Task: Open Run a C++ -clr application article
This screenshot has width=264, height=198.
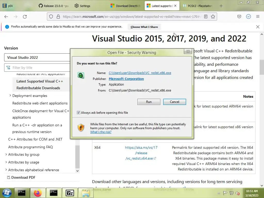Action: pyautogui.click(x=37, y=128)
